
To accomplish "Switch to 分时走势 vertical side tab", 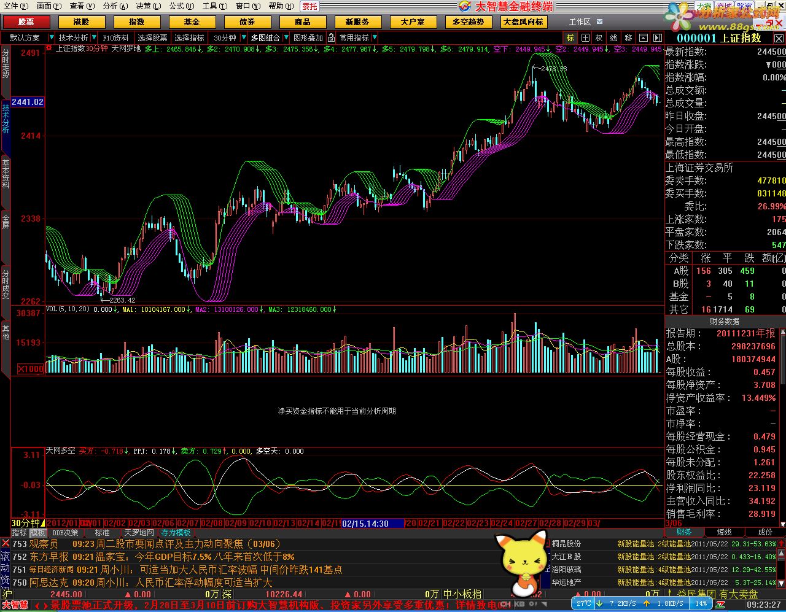I will click(6, 64).
